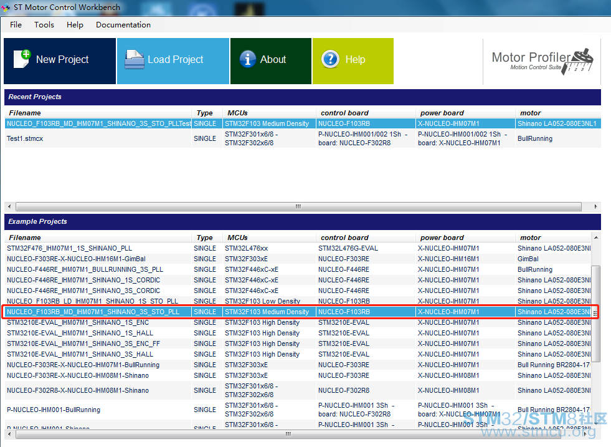Click the Help question mark icon
611x447 pixels.
coord(331,59)
